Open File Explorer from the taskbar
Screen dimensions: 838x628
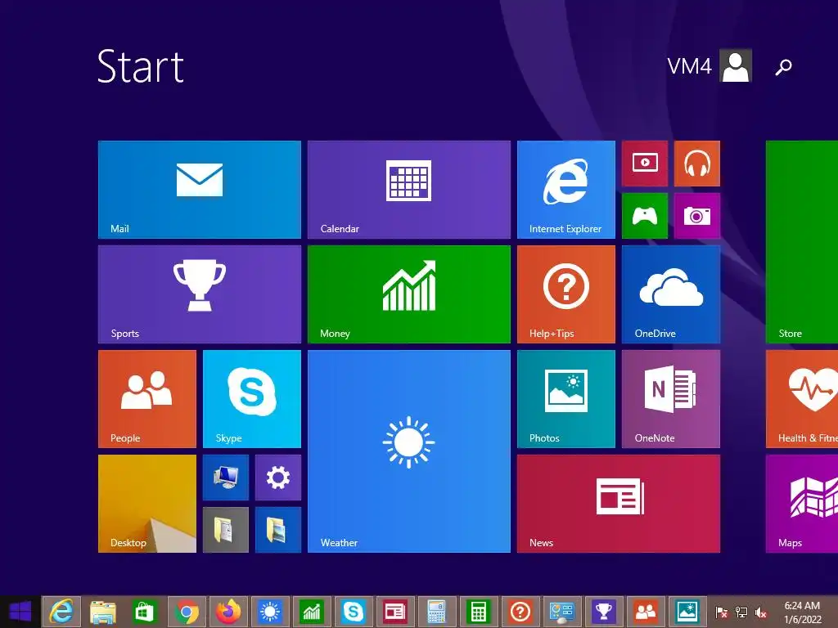point(103,612)
